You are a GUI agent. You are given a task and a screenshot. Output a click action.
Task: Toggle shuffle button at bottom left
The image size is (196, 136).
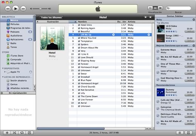pos(14,133)
